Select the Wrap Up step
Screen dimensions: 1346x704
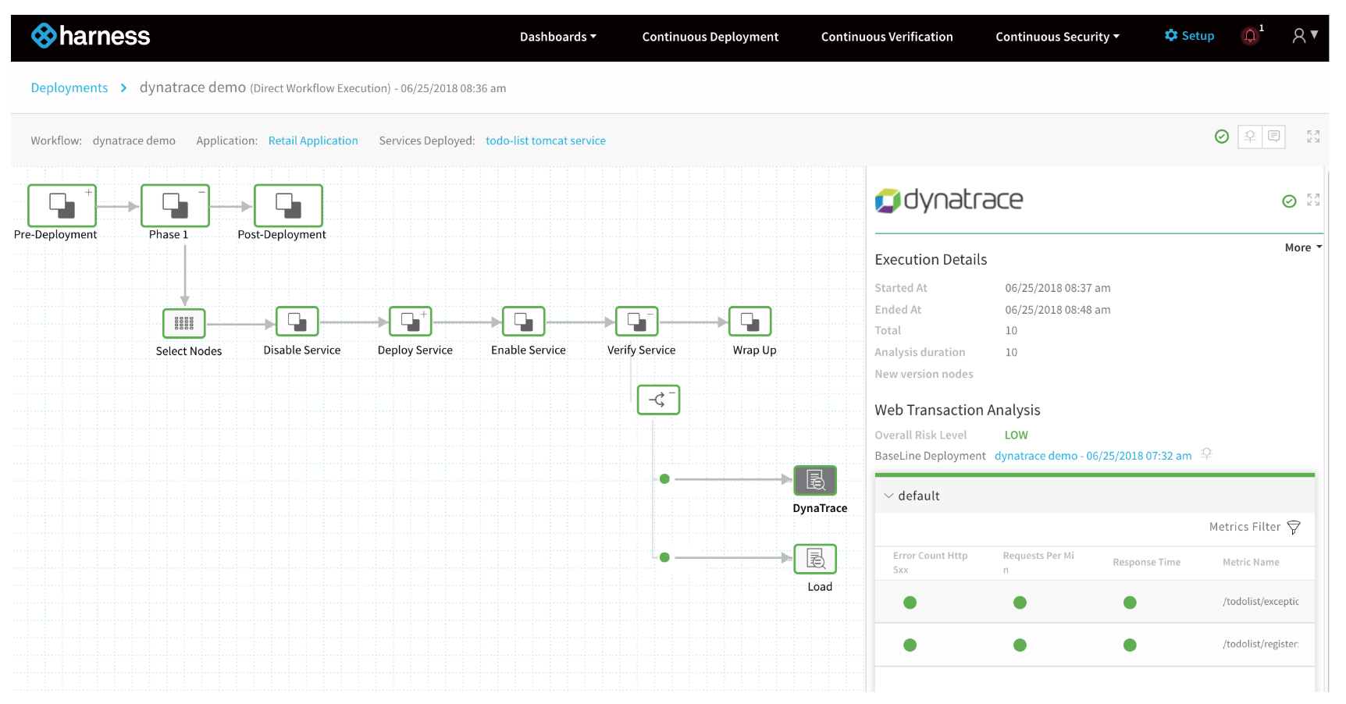(x=750, y=322)
